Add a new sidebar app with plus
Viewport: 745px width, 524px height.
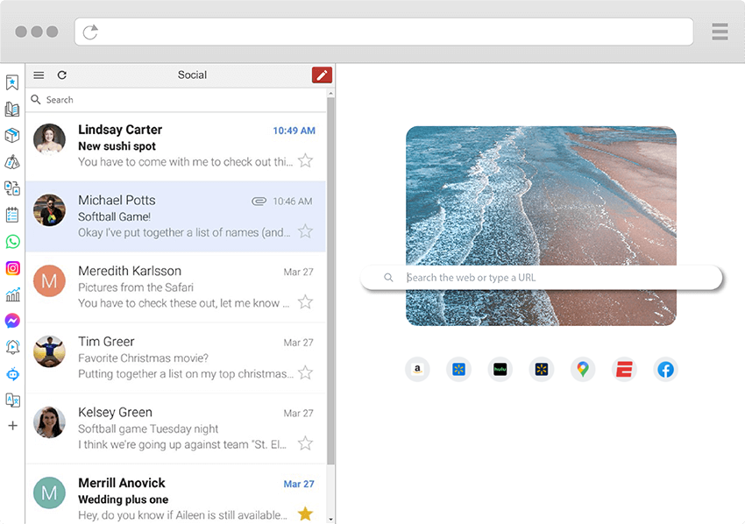(x=12, y=426)
